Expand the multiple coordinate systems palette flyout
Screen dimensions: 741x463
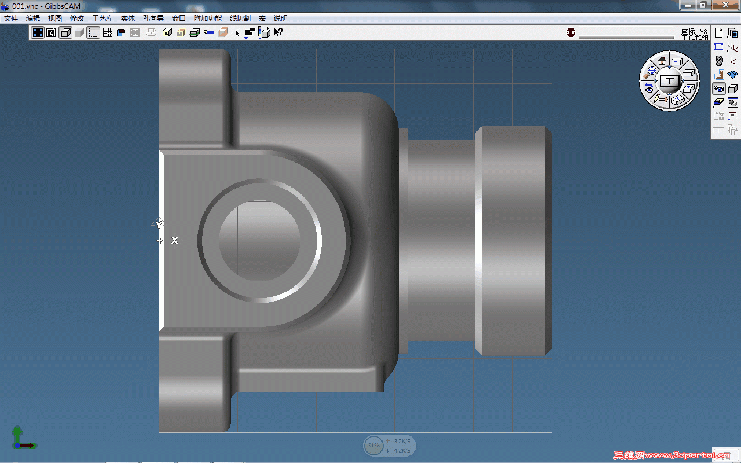(732, 47)
